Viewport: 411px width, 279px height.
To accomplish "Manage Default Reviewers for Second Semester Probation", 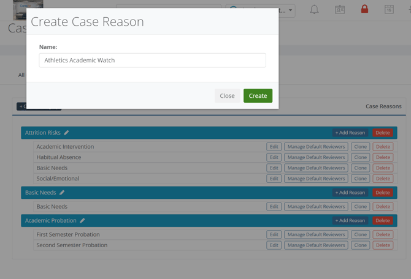I will tap(316, 245).
